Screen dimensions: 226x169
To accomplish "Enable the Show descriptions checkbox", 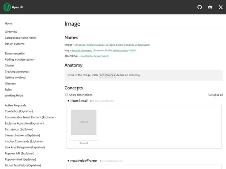I will 67,95.
